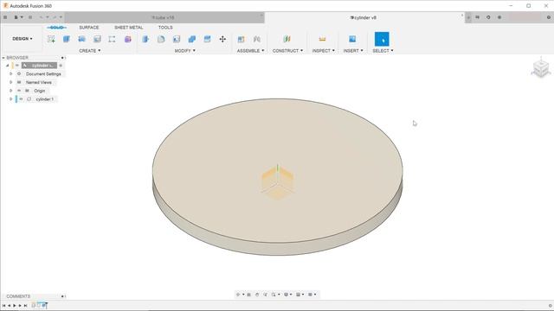Select the Fillet tool icon
Viewport: 554px width, 311px height.
[x=161, y=39]
